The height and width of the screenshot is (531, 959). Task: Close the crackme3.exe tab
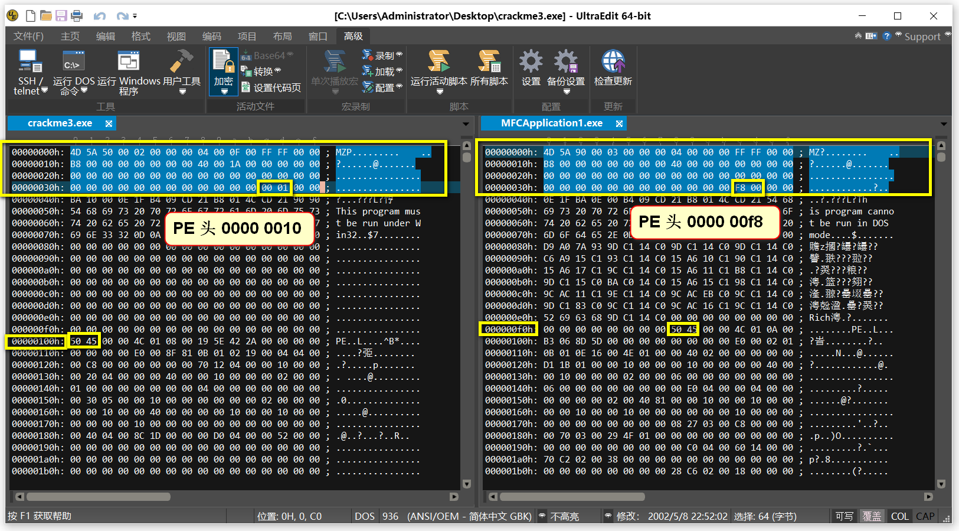tap(109, 123)
